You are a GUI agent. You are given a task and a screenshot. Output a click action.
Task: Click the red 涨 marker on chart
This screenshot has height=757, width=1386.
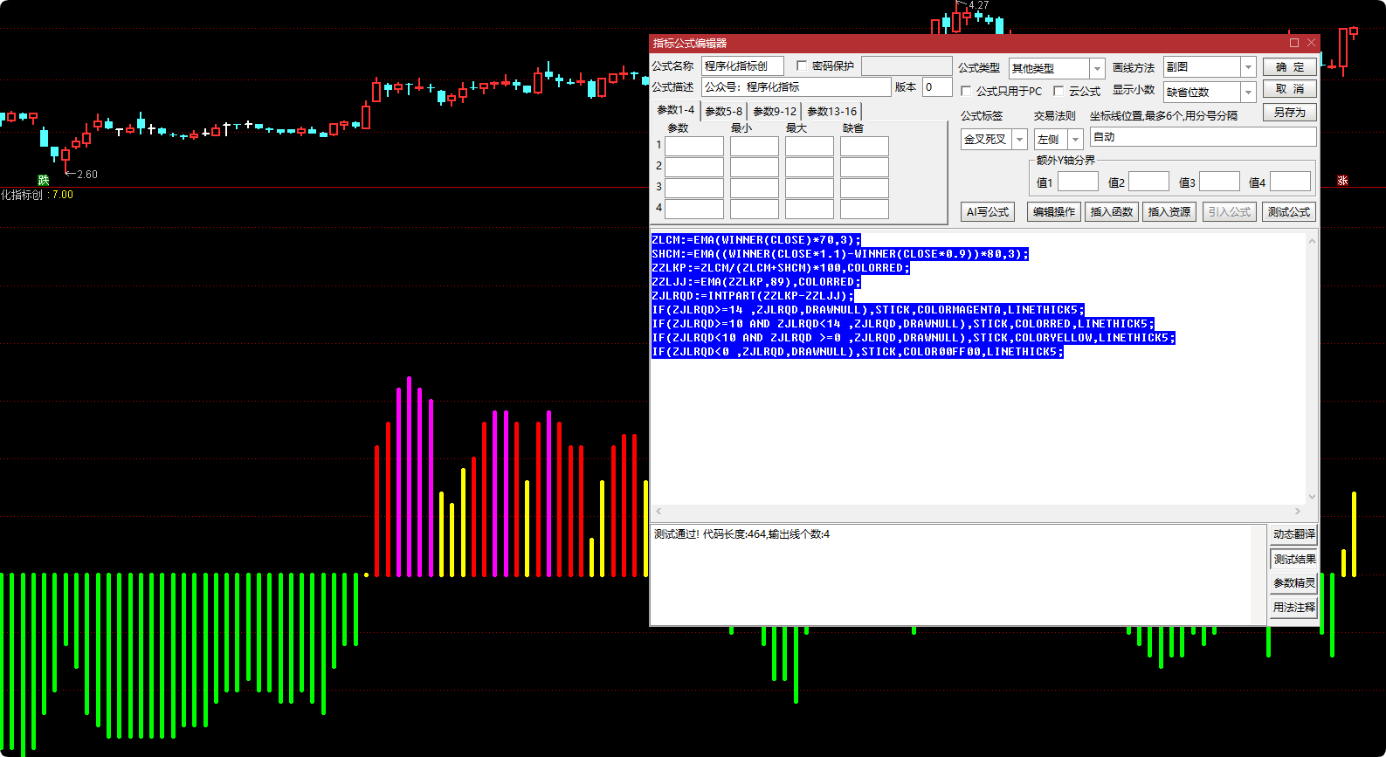point(1342,181)
